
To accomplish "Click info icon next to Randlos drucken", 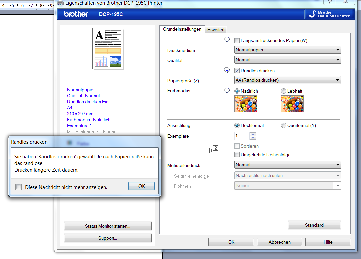I will click(x=227, y=70).
